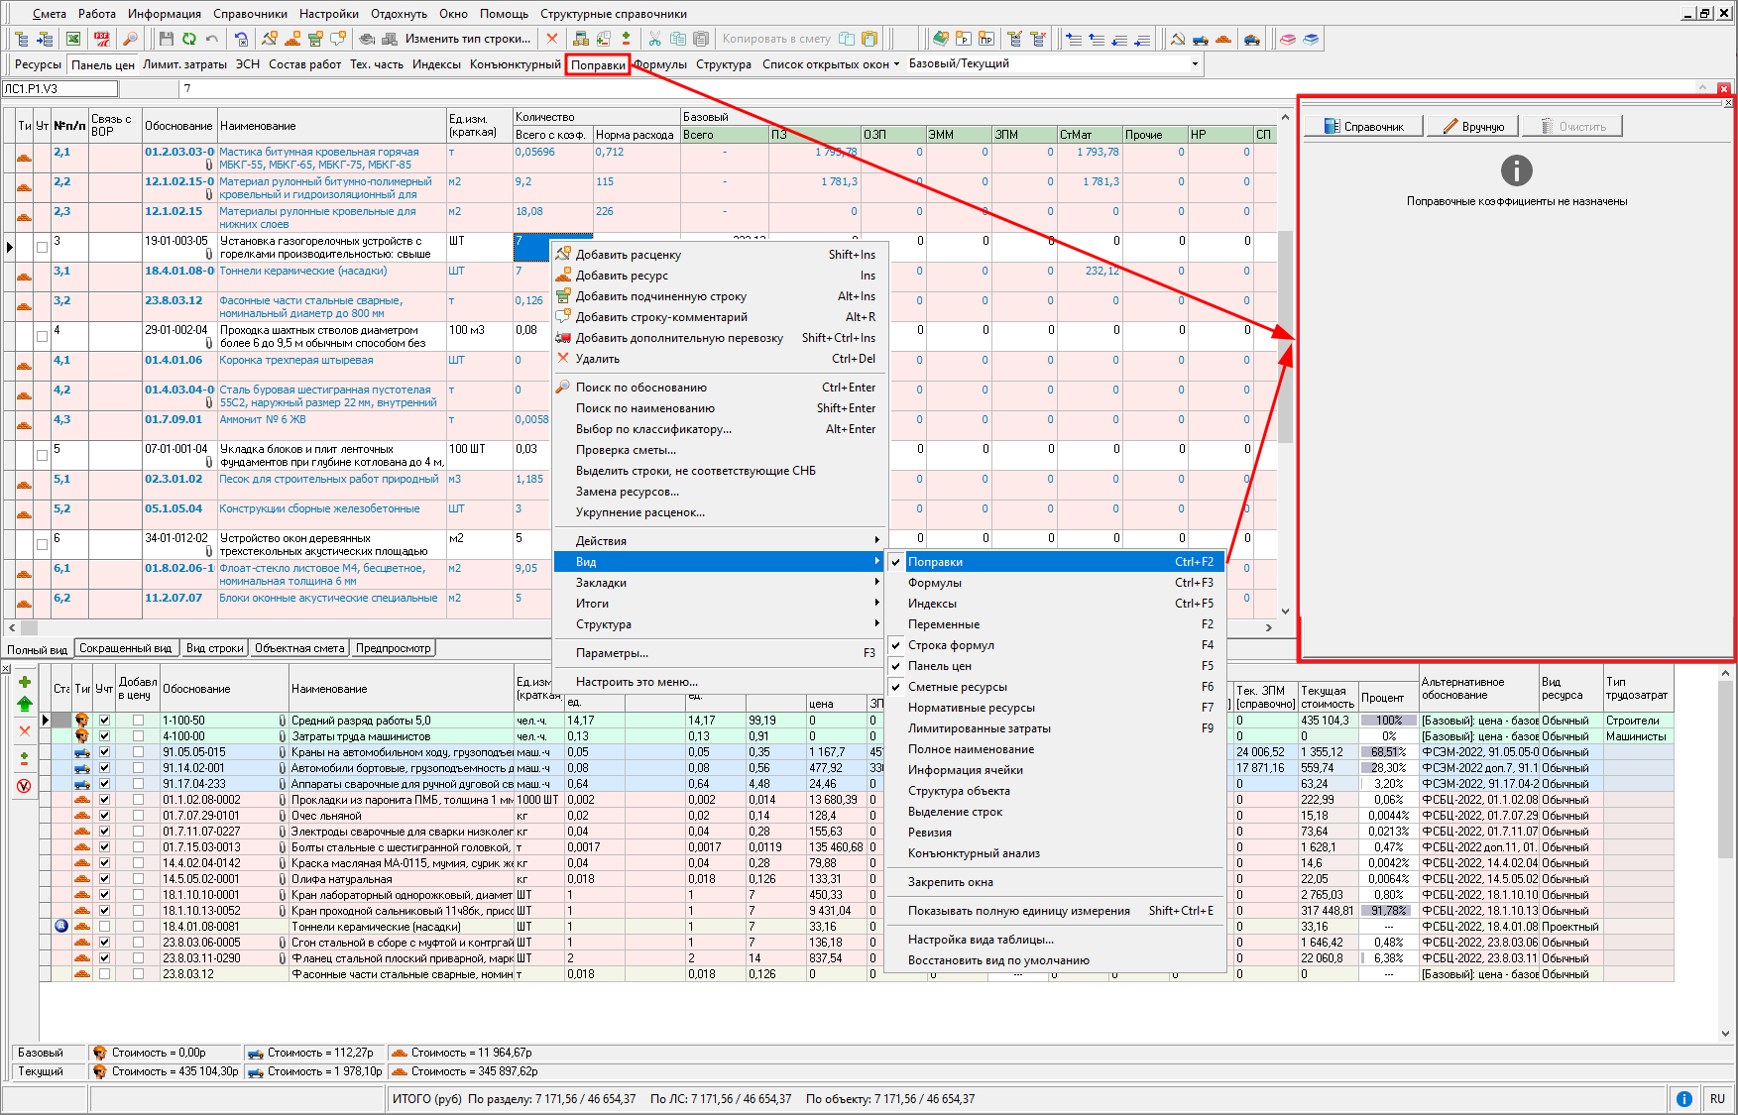The height and width of the screenshot is (1115, 1738).
Task: Enable 'Добавл в цену' checkbox for 4-100-00
Action: coord(138,736)
